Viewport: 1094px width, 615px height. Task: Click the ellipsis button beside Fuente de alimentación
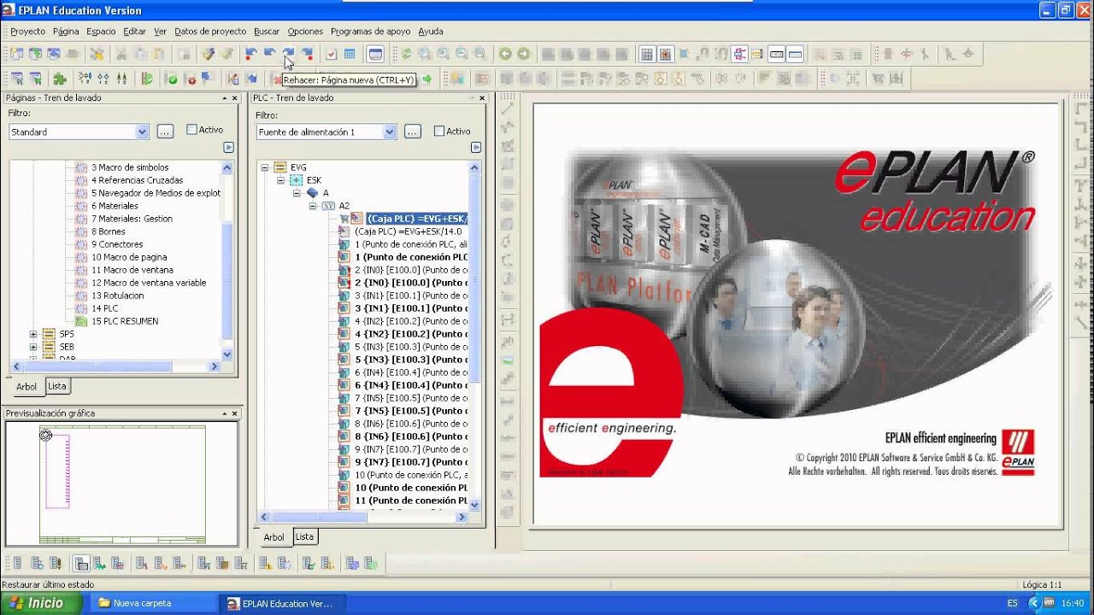pos(413,132)
